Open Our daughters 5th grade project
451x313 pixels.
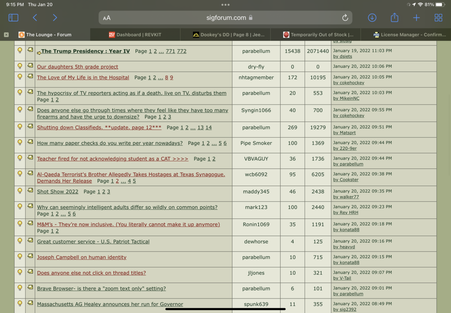click(x=78, y=67)
